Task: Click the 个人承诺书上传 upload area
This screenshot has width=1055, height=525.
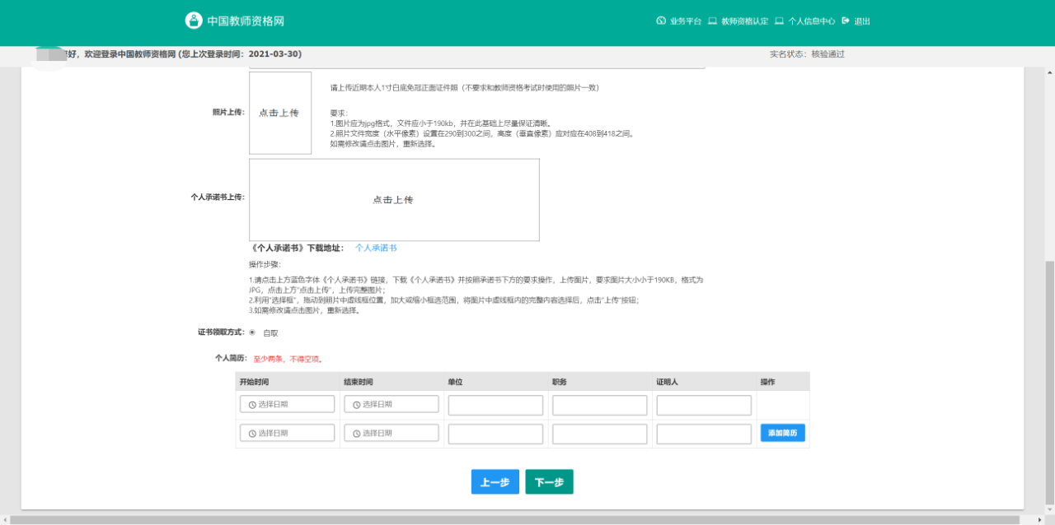Action: pos(394,200)
